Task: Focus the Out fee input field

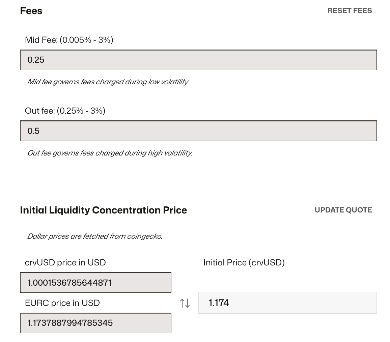Action: [198, 131]
